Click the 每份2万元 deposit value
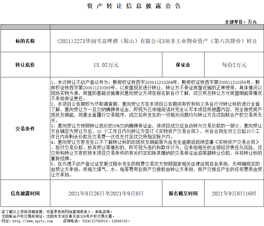 [234, 65]
